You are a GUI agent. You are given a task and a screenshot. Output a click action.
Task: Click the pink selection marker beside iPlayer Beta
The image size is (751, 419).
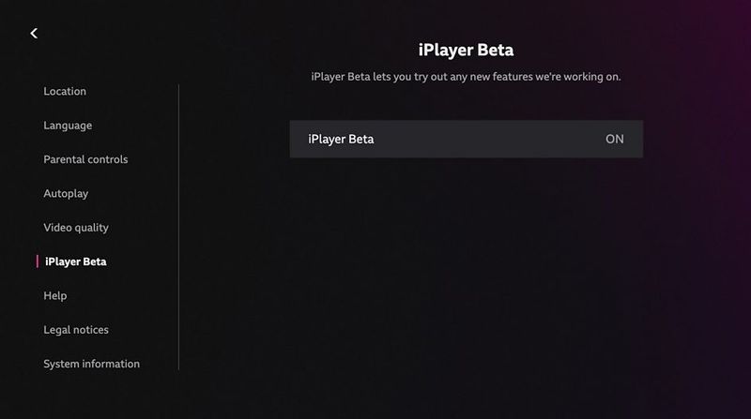tap(38, 262)
